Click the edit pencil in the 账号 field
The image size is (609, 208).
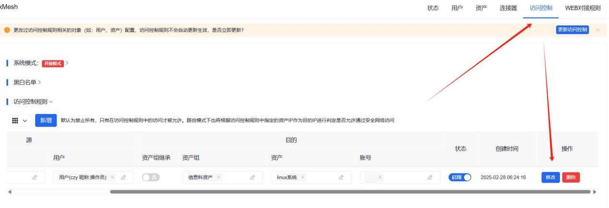[430, 177]
